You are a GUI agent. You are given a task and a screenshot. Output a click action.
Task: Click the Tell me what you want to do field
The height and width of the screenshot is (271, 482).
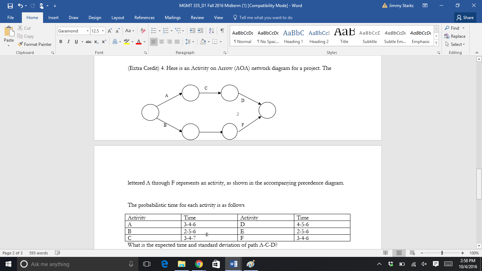pos(263,18)
